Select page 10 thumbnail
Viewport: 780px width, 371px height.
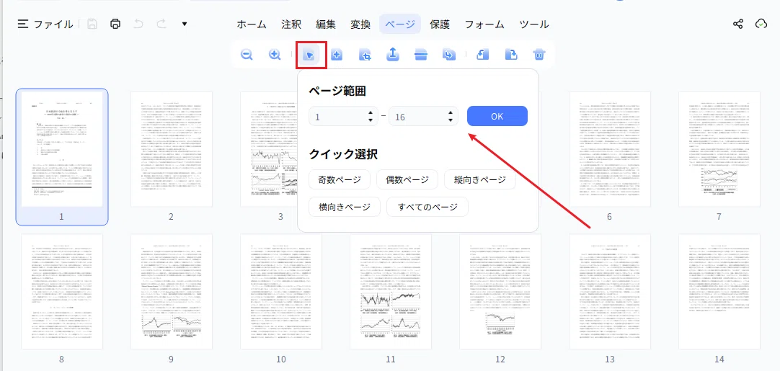click(x=281, y=292)
